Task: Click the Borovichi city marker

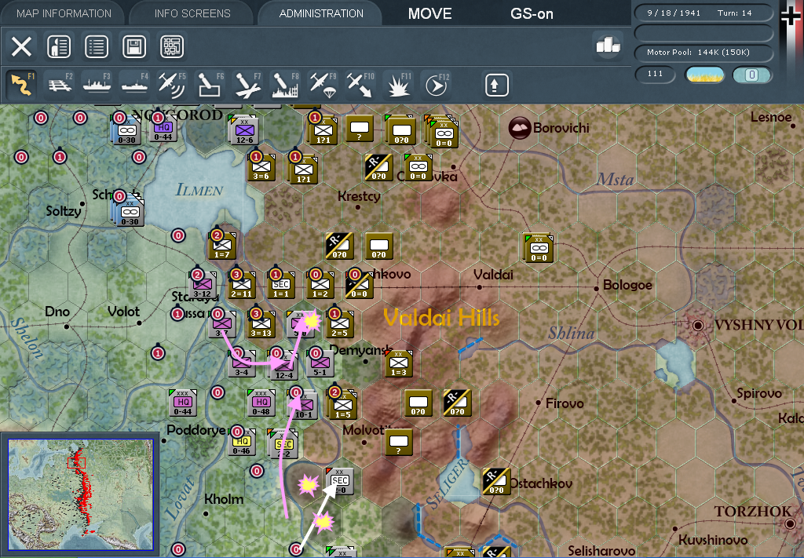Action: 520,128
